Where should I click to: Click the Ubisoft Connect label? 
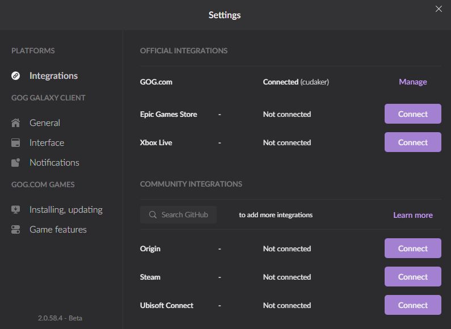tap(167, 305)
